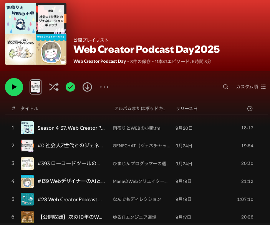The width and height of the screenshot is (270, 225).
Task: Toggle the green saved checkmark
Action: 70,87
